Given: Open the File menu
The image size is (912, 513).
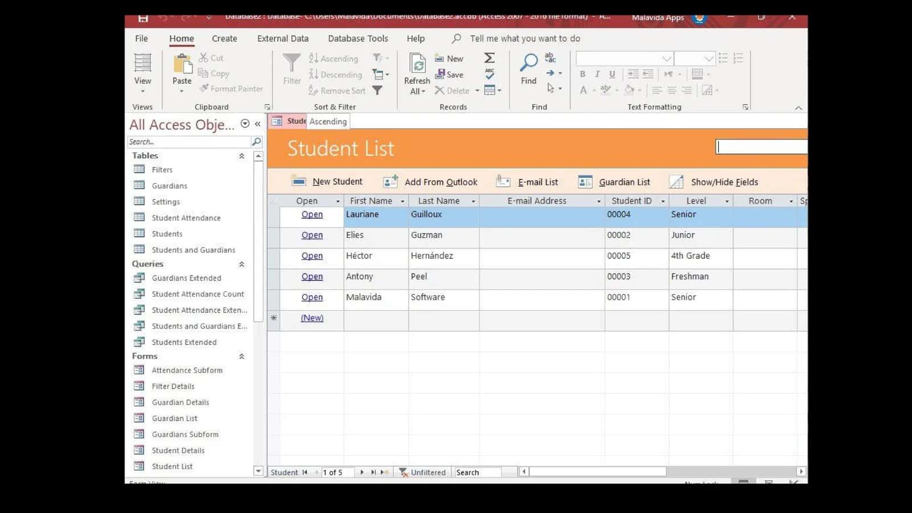Looking at the screenshot, I should (x=141, y=38).
